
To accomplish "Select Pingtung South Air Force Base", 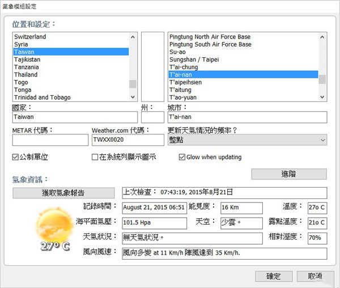I will (x=243, y=44).
